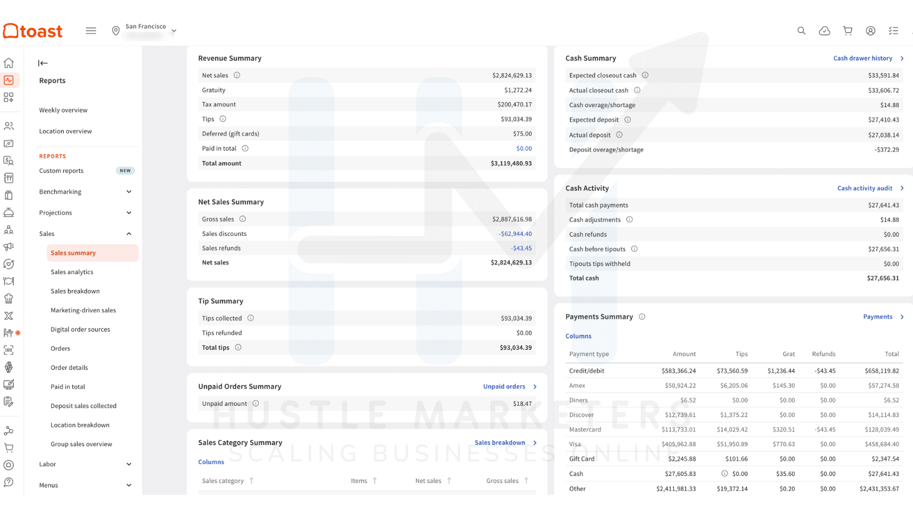Open search with the magnifier icon
The height and width of the screenshot is (513, 913).
(801, 31)
